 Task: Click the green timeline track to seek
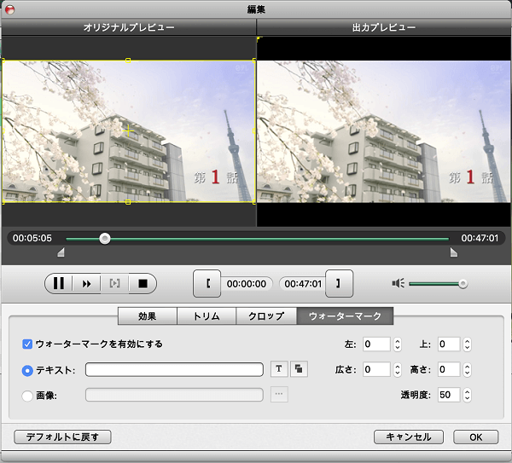(x=258, y=239)
